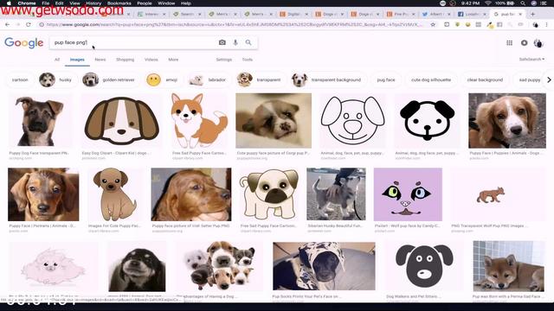The image size is (554, 311).
Task: Open the Tools filter options
Action: 248,60
